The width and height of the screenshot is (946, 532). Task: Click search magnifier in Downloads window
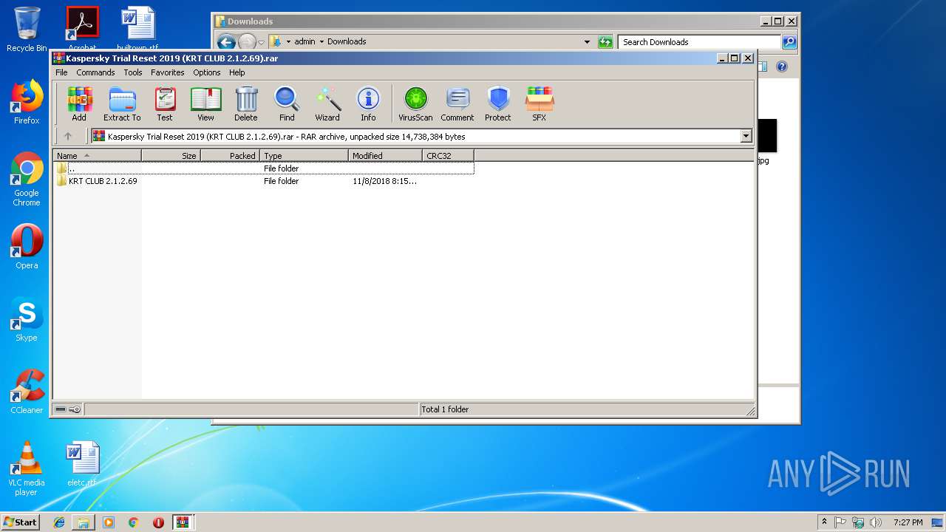pyautogui.click(x=789, y=42)
